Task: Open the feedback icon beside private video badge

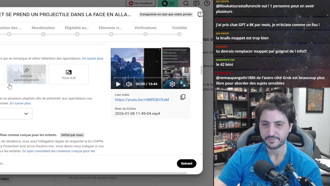Action: (200, 14)
